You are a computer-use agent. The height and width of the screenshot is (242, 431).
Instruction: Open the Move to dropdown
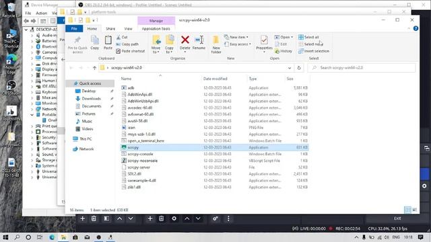pyautogui.click(x=156, y=44)
